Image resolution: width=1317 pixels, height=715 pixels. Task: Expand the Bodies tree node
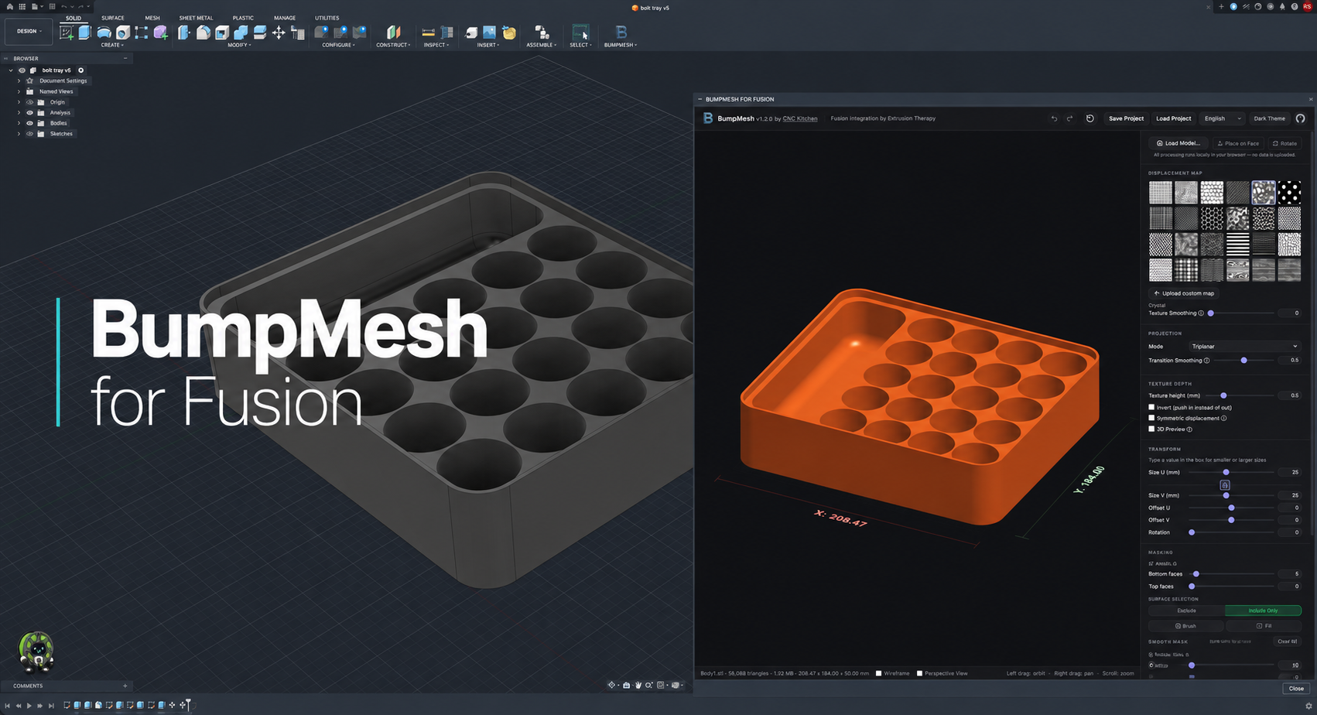pyautogui.click(x=19, y=123)
